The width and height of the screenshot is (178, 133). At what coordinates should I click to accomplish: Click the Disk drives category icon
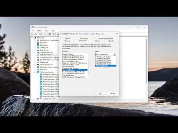pyautogui.click(x=38, y=50)
